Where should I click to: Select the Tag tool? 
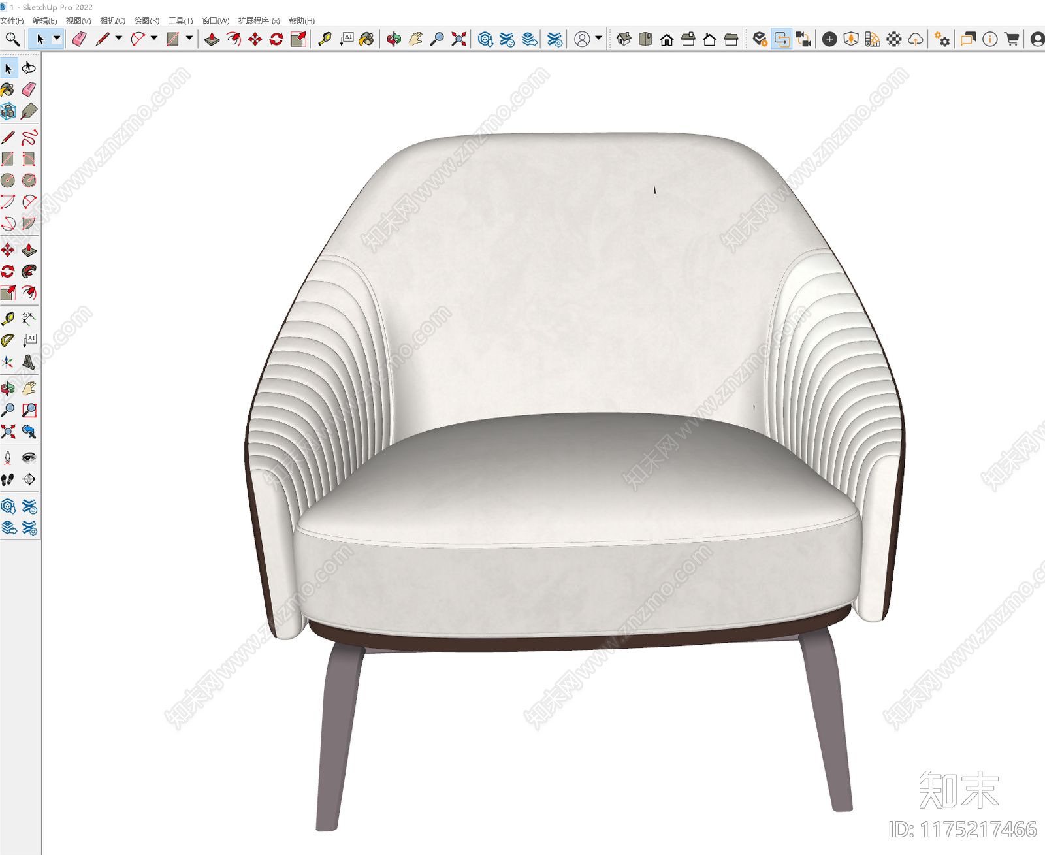tap(29, 111)
